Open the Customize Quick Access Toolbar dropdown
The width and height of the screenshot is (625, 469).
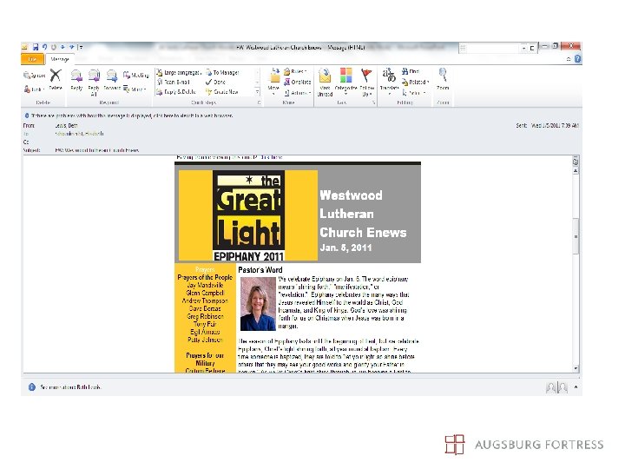pyautogui.click(x=81, y=47)
